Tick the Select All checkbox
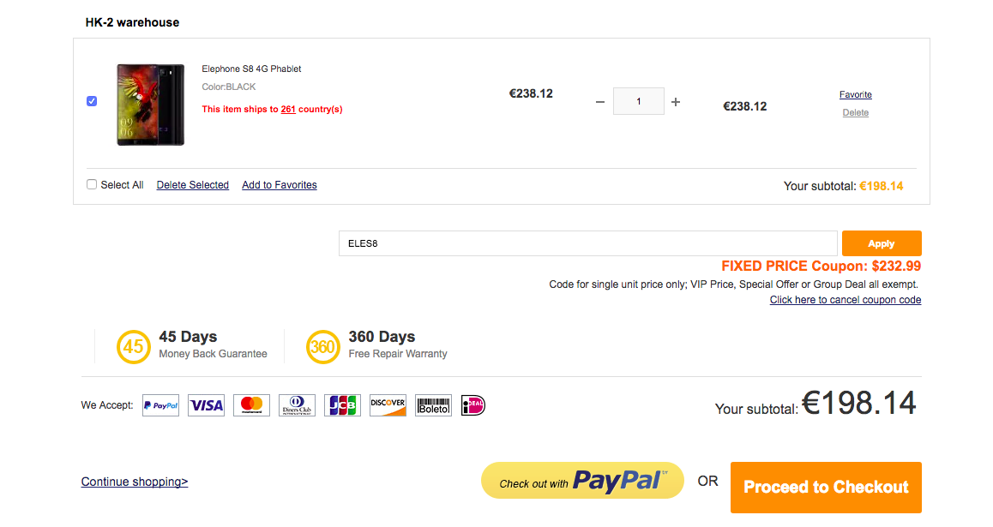Viewport: 993px width, 527px height. [92, 184]
